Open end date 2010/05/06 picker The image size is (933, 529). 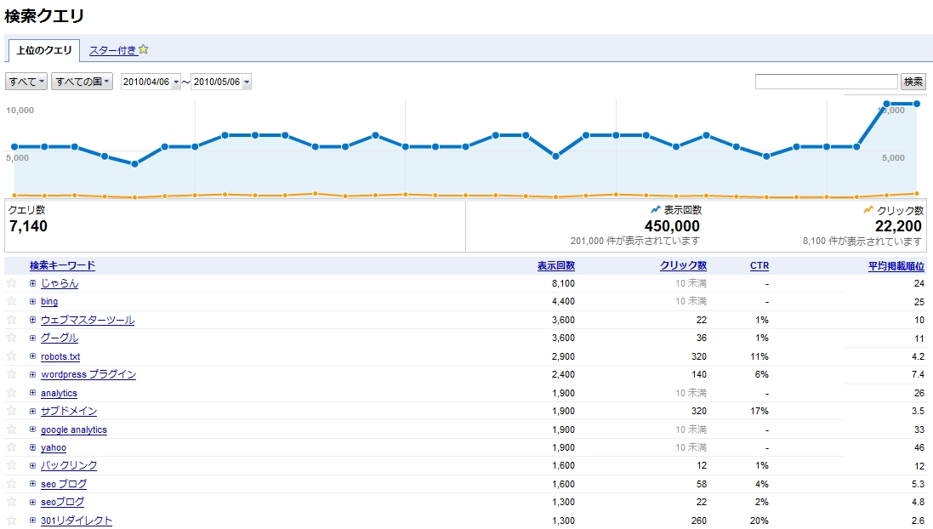[x=221, y=82]
